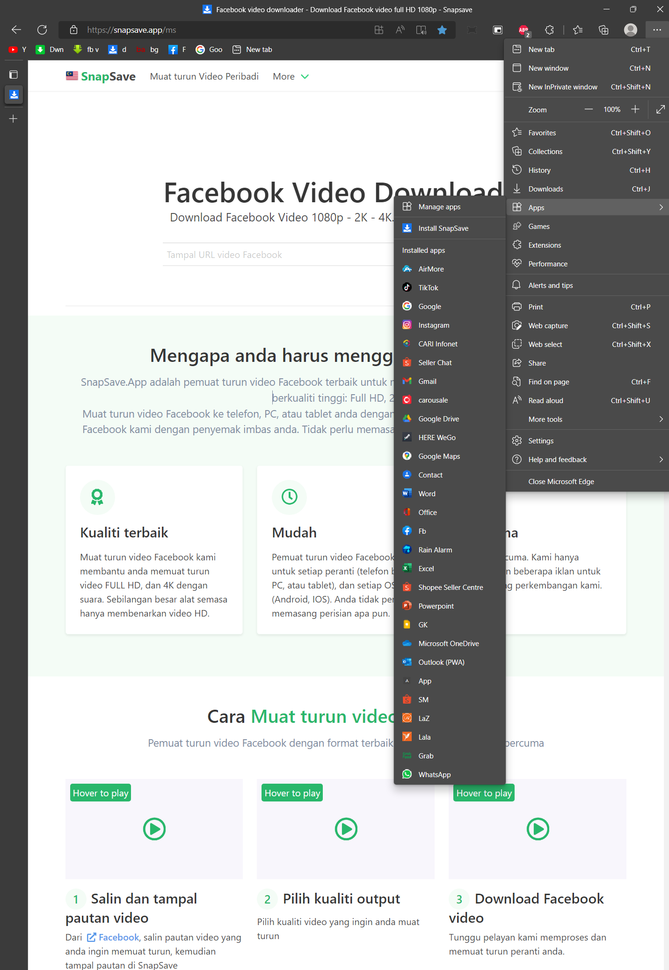
Task: Click Close Microsoft Edge
Action: tap(588, 482)
